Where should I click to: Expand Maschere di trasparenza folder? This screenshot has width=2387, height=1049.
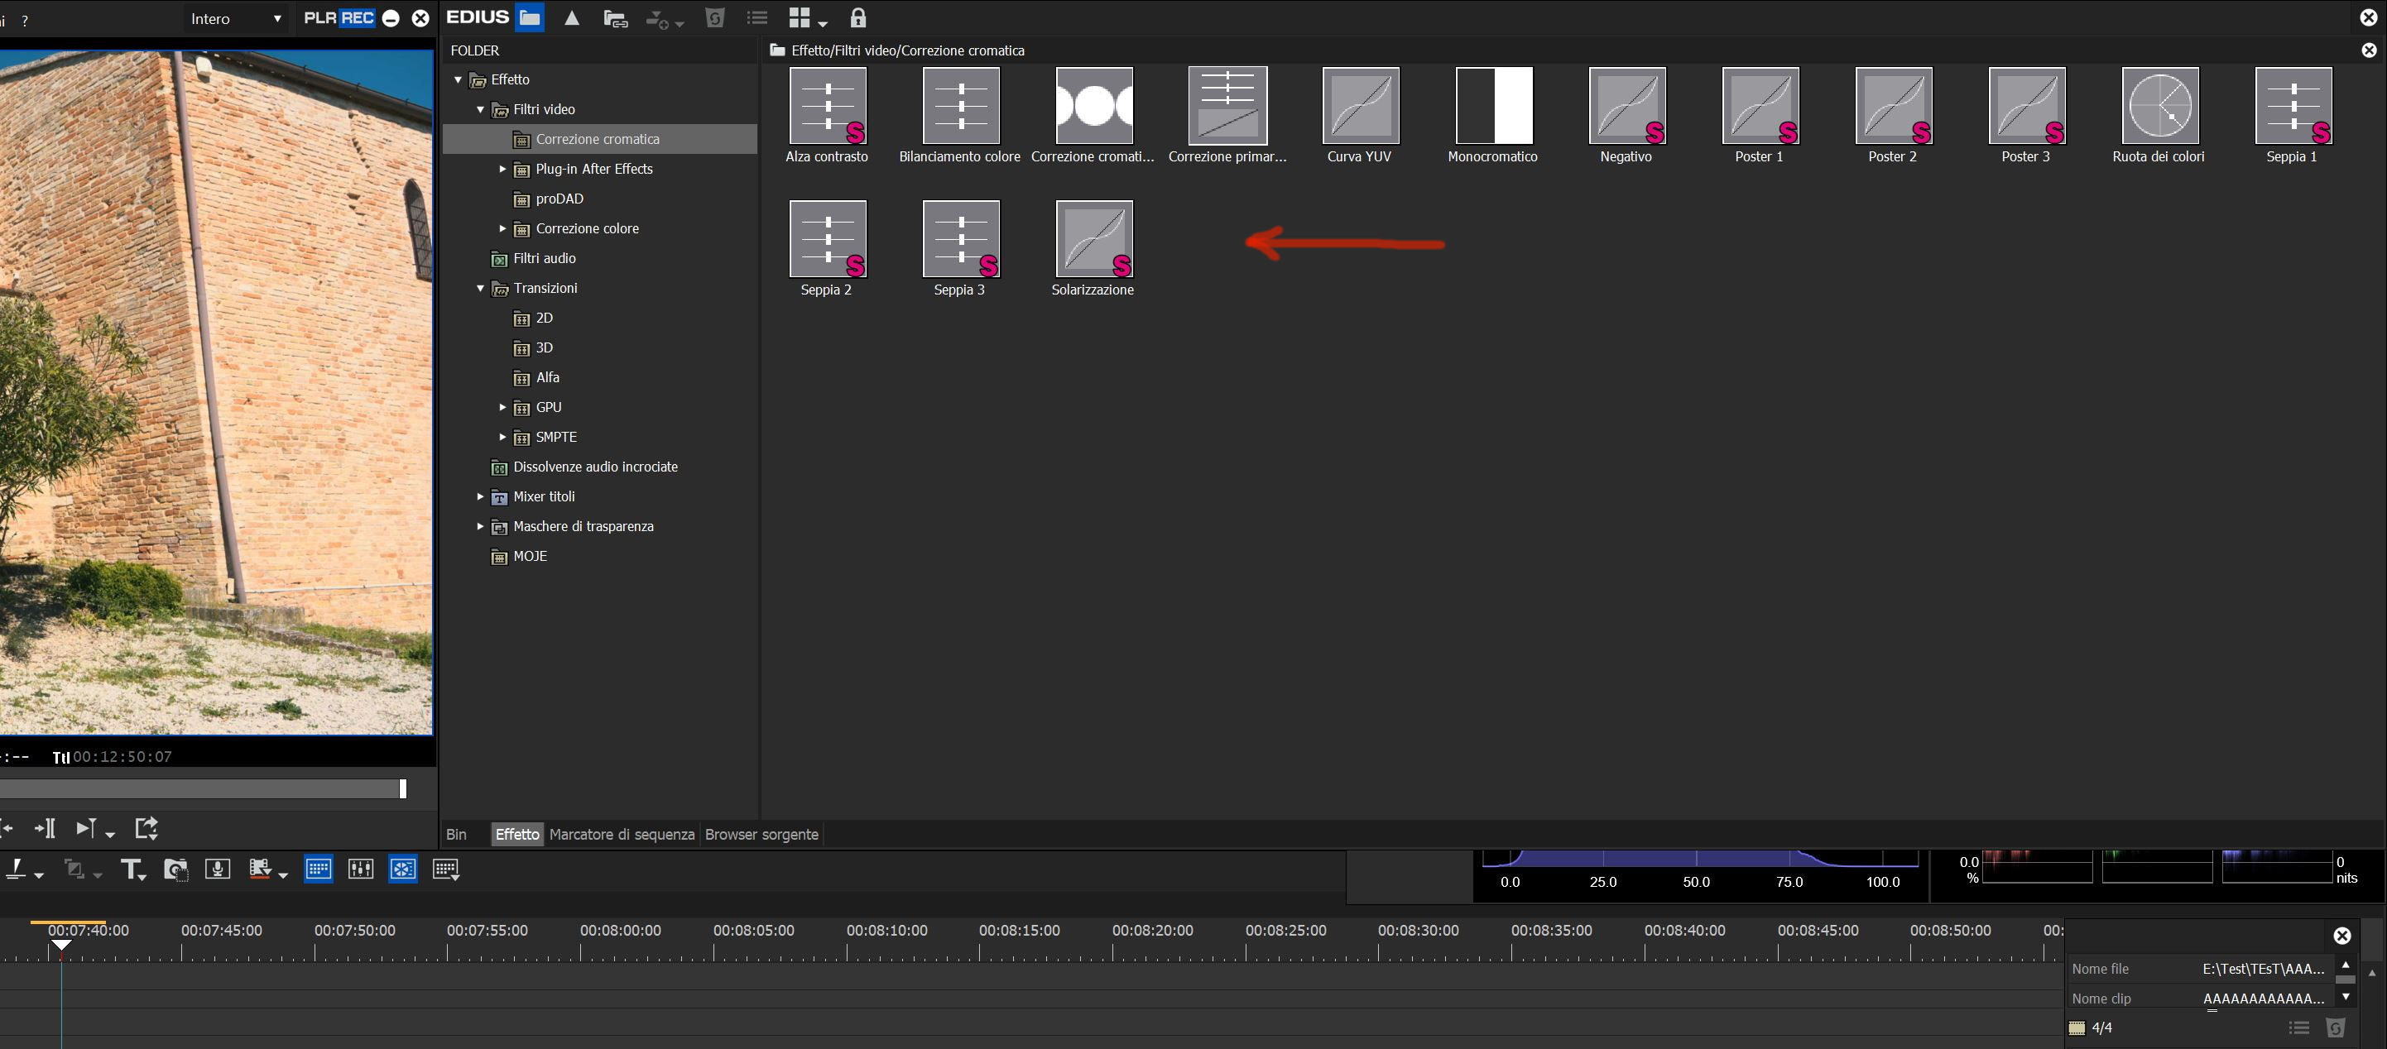[480, 526]
